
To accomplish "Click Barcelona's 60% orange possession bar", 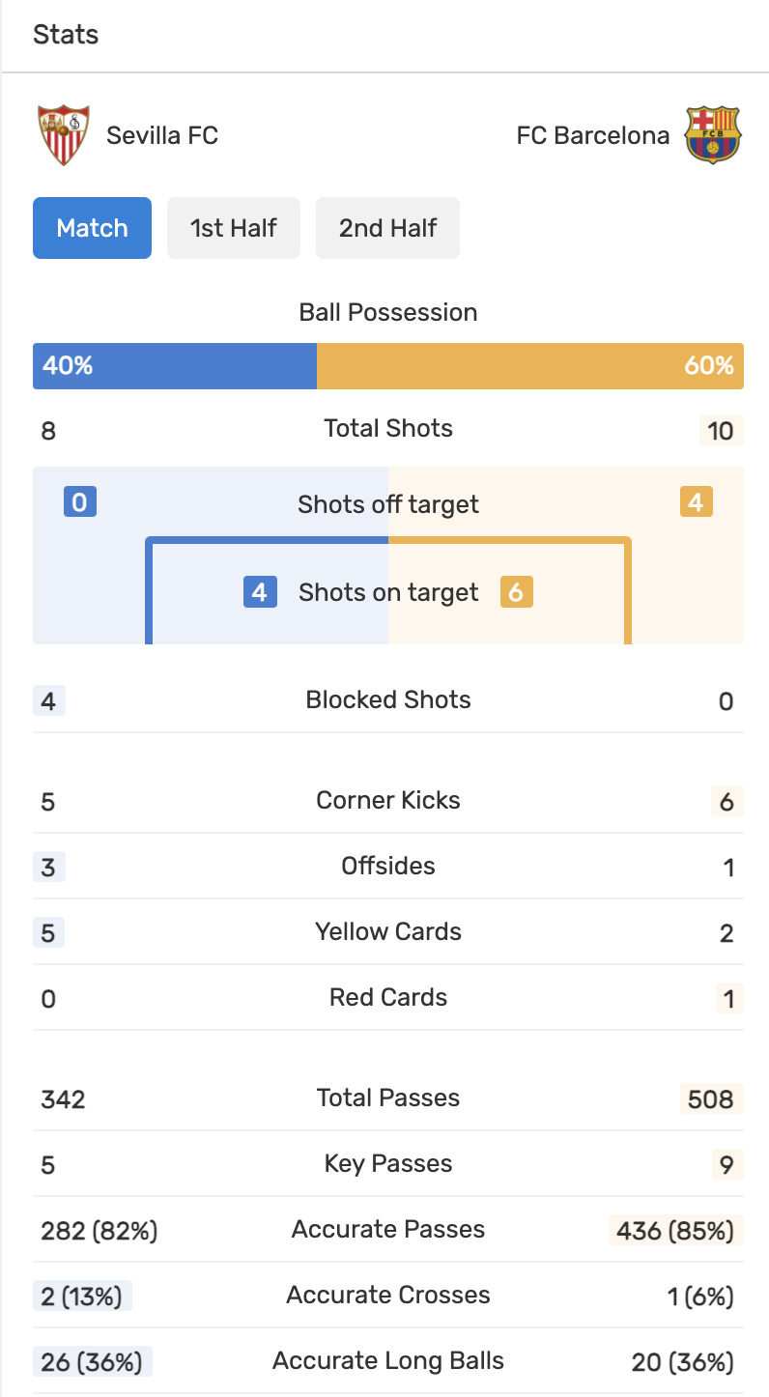I will tap(530, 366).
